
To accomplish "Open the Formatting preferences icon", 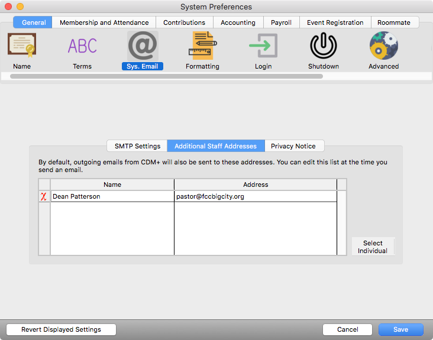I will point(202,46).
